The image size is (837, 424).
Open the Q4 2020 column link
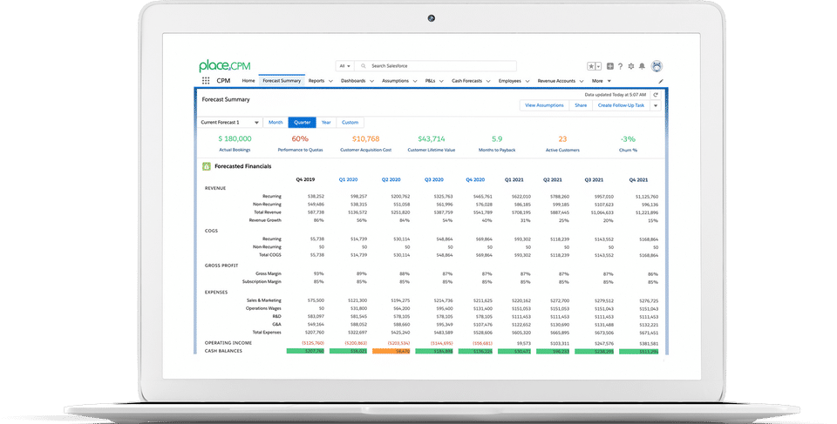click(475, 179)
